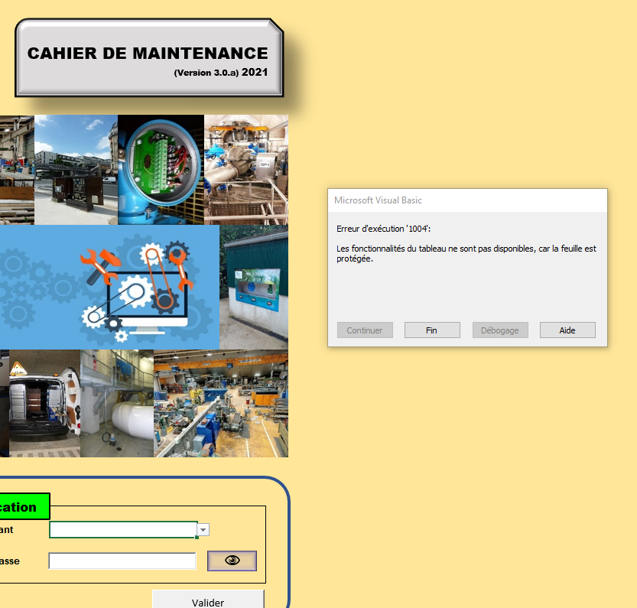
Task: Click inside the identifiant combo box
Action: tap(122, 529)
